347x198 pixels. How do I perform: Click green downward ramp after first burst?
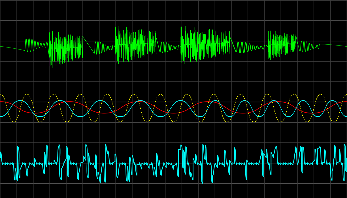click(88, 45)
